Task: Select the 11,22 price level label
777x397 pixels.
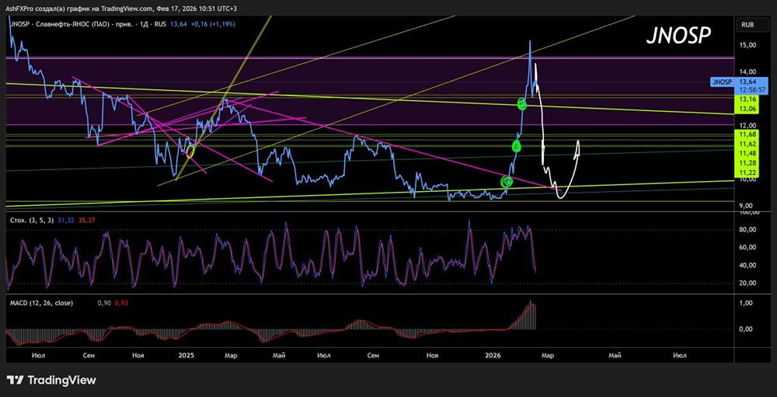Action: pyautogui.click(x=747, y=172)
